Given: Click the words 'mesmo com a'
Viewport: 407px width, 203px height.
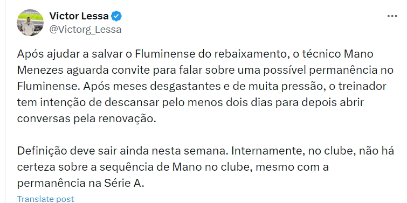Looking at the screenshot, I should coord(292,167).
